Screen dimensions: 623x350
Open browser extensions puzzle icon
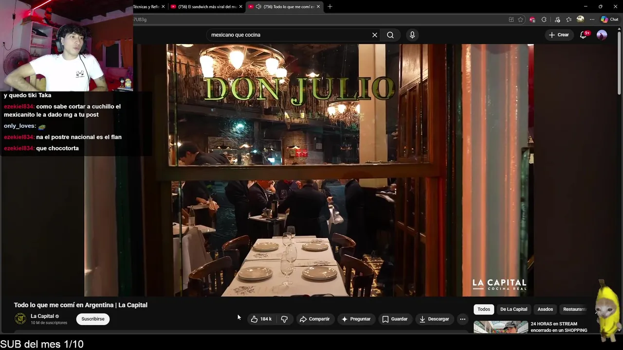click(x=544, y=19)
